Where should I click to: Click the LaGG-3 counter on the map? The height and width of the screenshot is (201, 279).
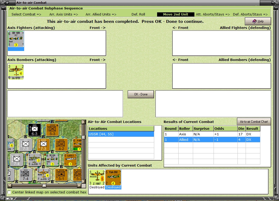pos(70,160)
